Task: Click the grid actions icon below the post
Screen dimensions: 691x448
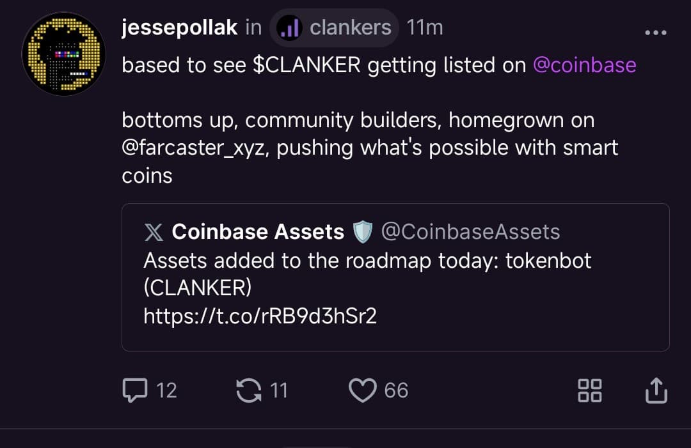Action: click(x=589, y=390)
